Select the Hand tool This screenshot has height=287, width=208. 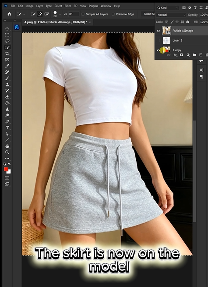[x=7, y=146]
